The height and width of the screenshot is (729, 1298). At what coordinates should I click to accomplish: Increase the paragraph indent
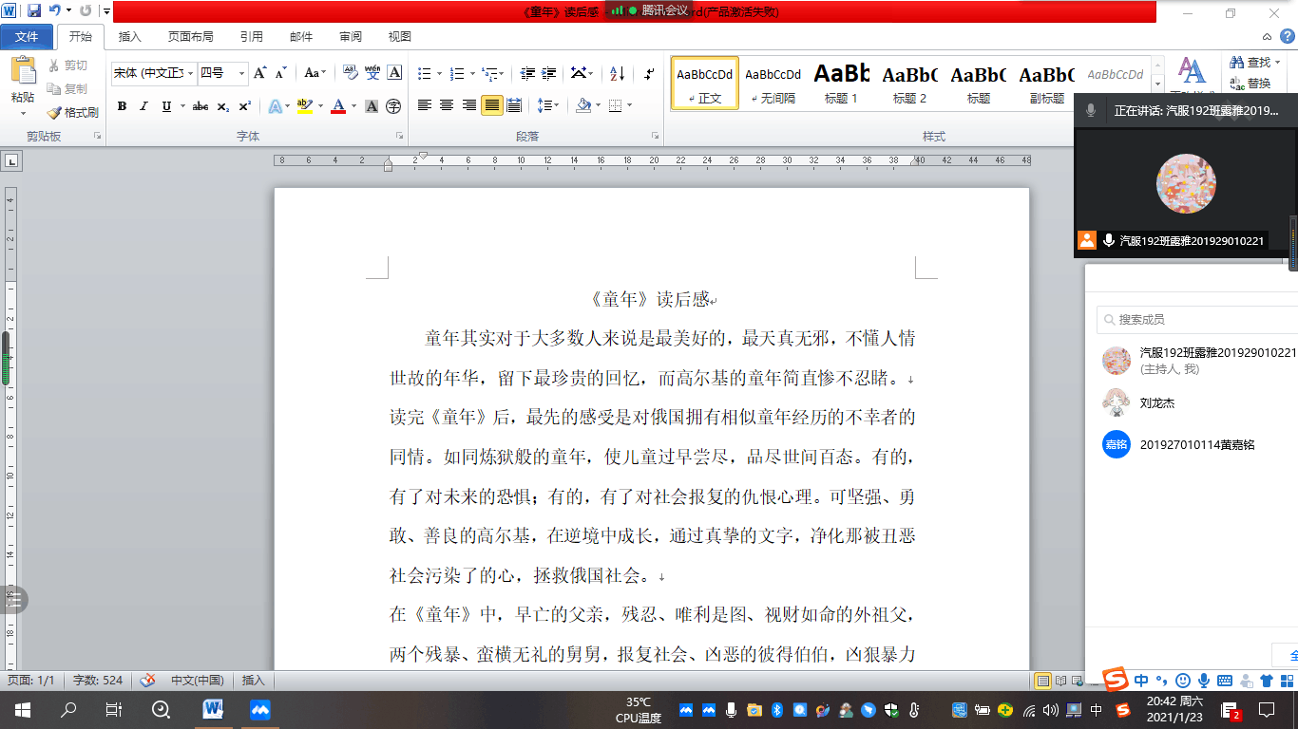(549, 73)
